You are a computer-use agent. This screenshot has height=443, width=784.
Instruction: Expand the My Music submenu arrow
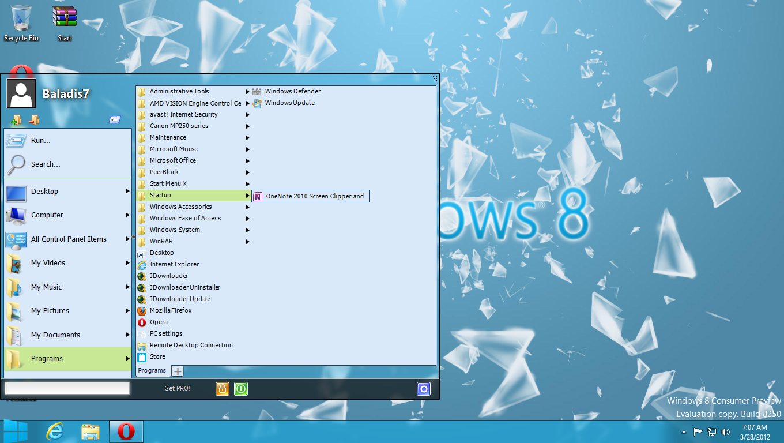[127, 287]
